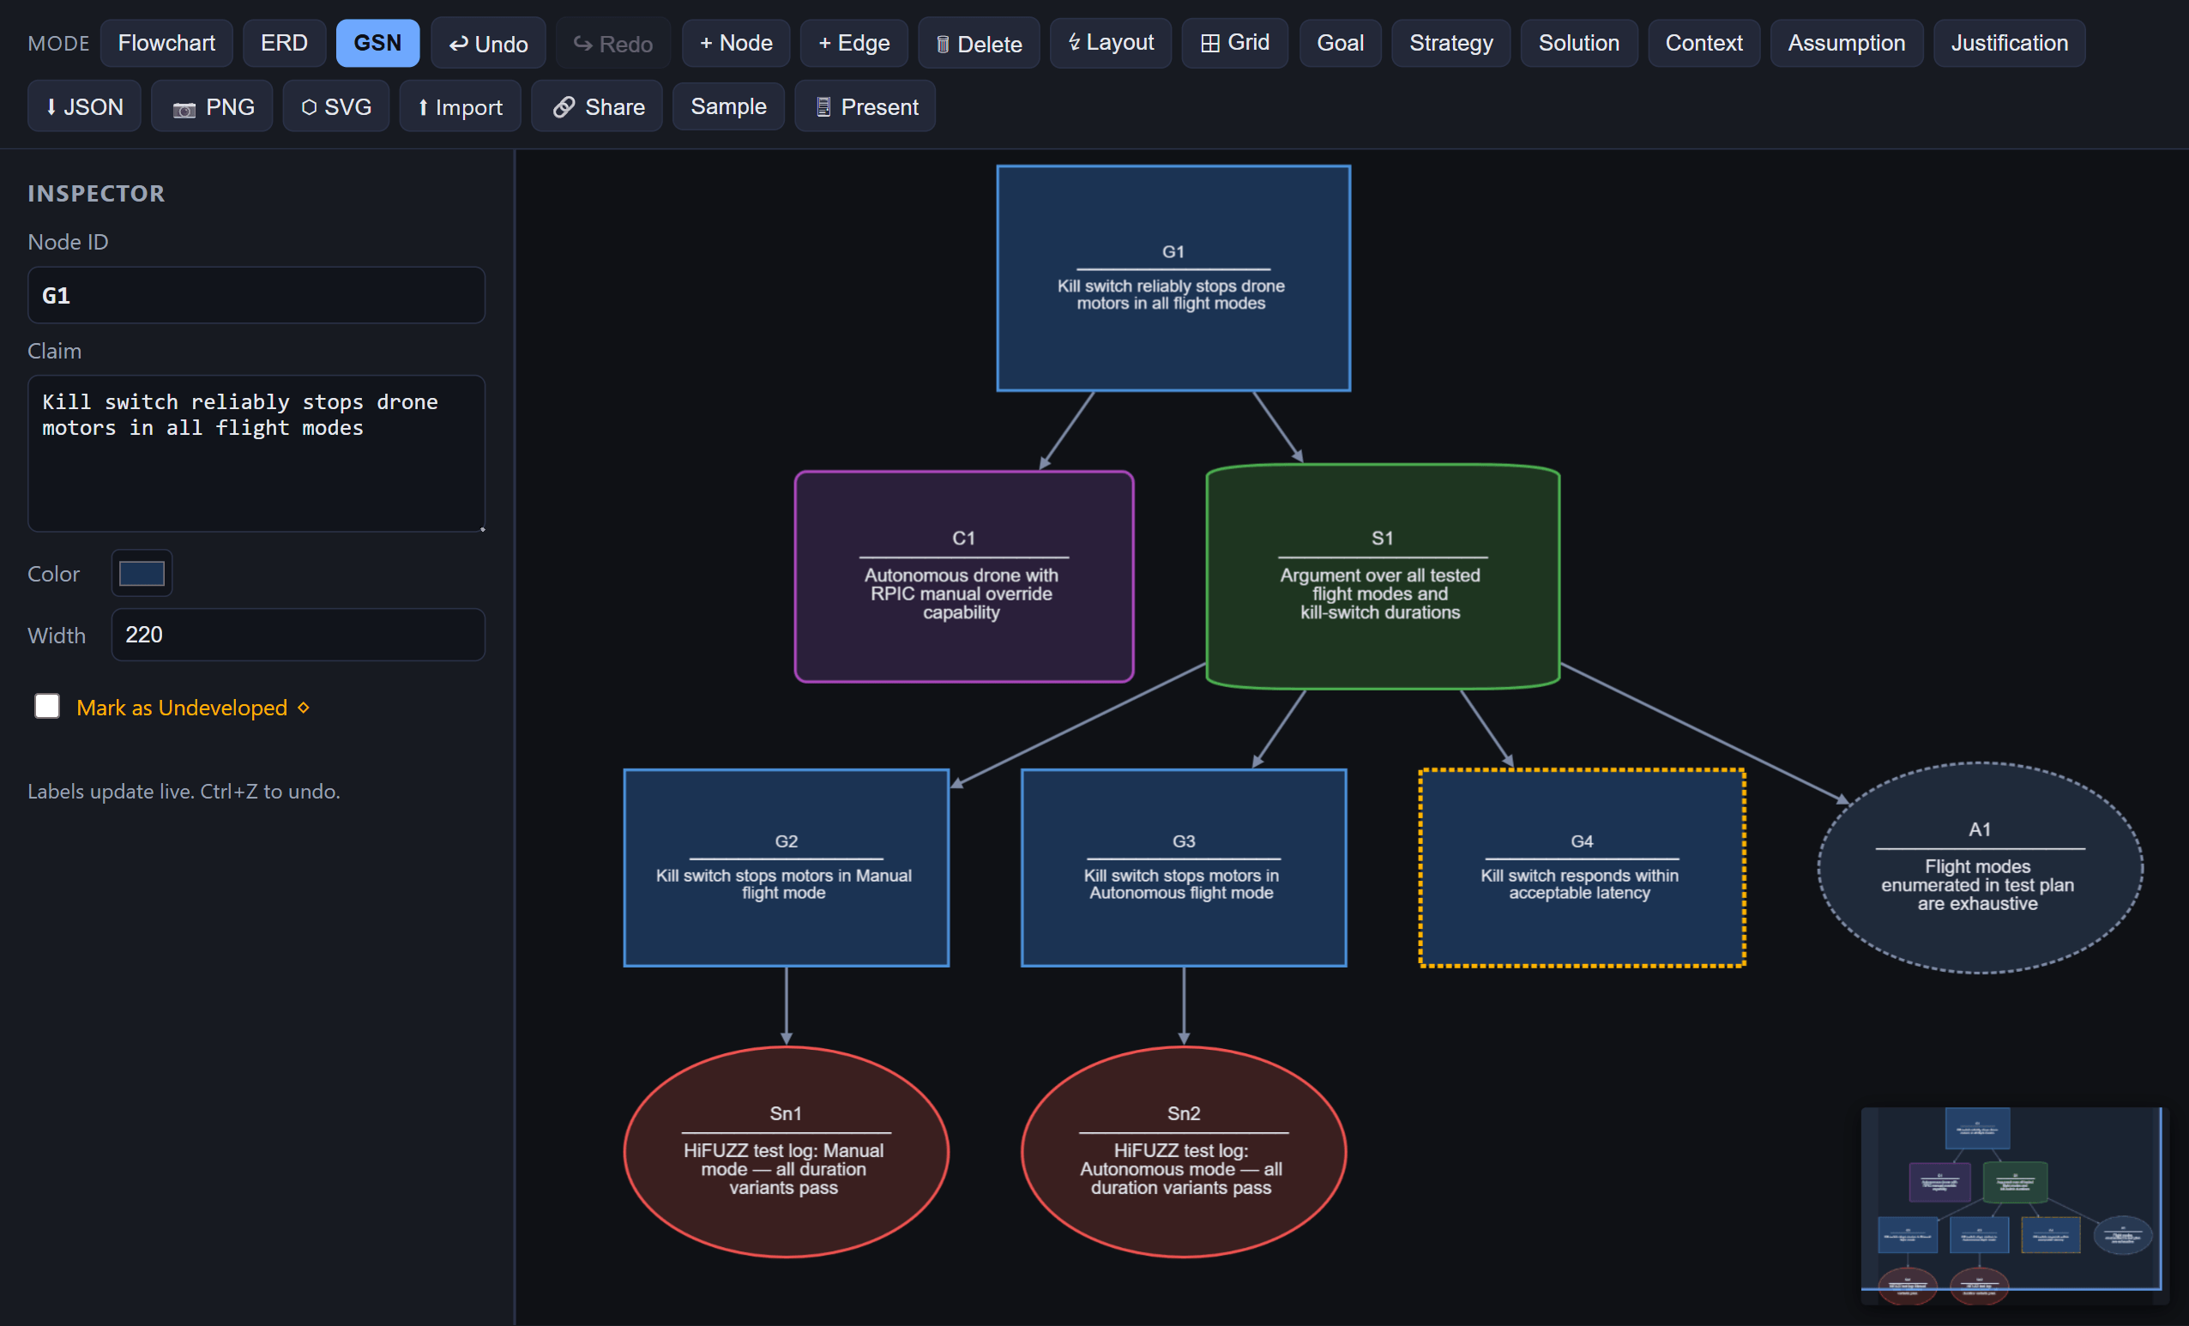
Task: Select goal node G2 Manual flight mode
Action: click(787, 868)
